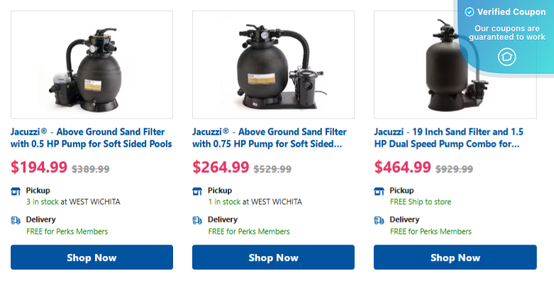The height and width of the screenshot is (290, 554).
Task: View the 0.75 HP sand filter product image
Action: point(273,65)
